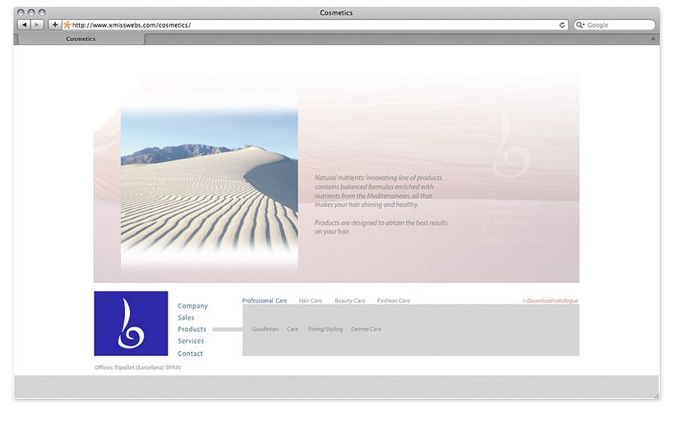Select the Professional Care category

click(265, 300)
